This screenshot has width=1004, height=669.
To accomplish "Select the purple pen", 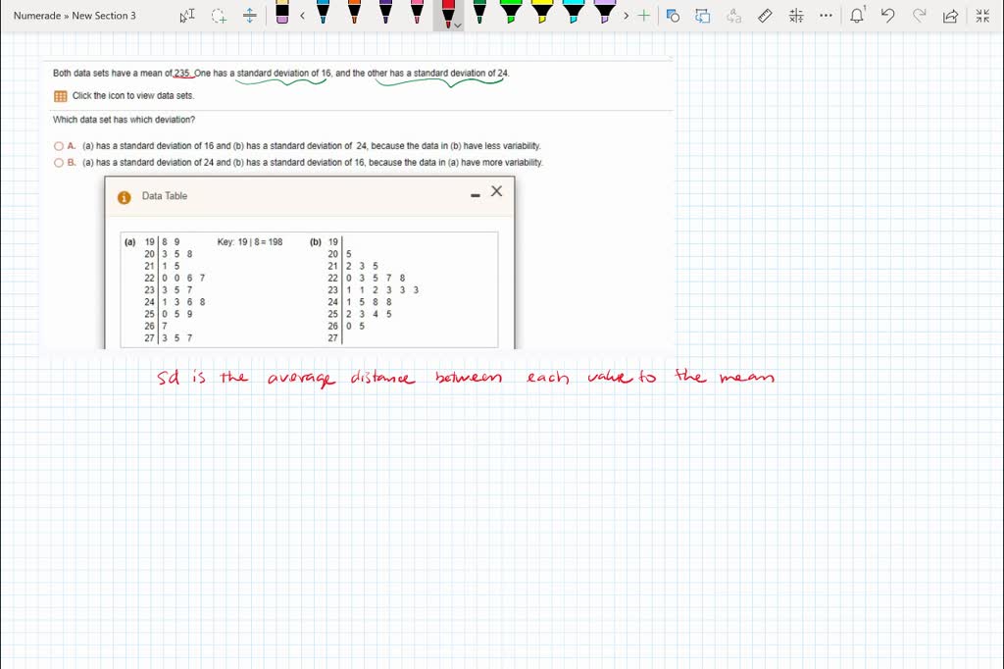I will tap(385, 12).
